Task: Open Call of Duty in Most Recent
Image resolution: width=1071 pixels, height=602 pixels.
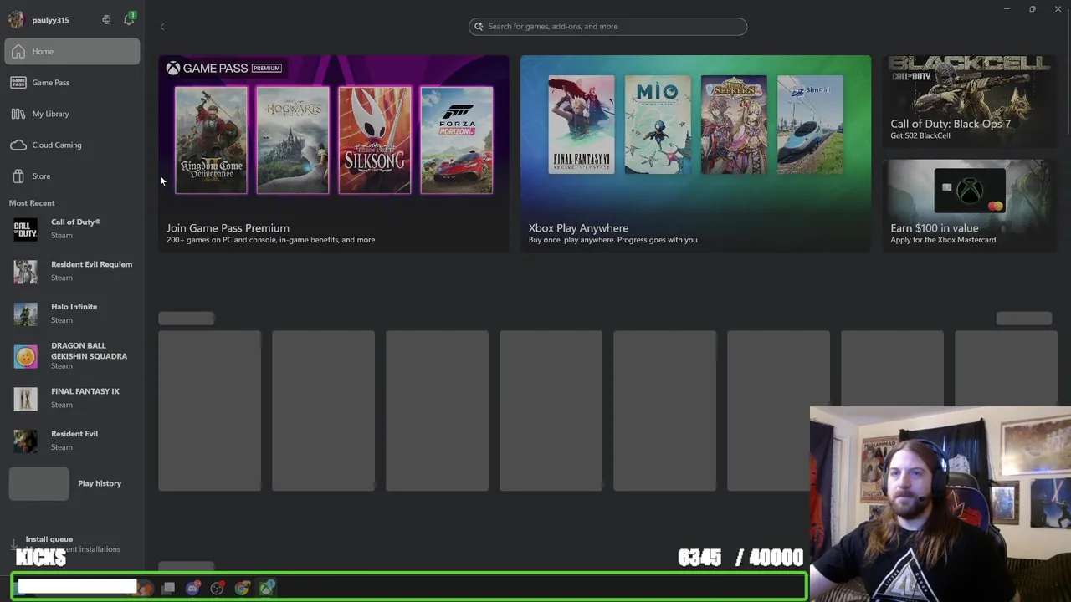Action: (72, 229)
